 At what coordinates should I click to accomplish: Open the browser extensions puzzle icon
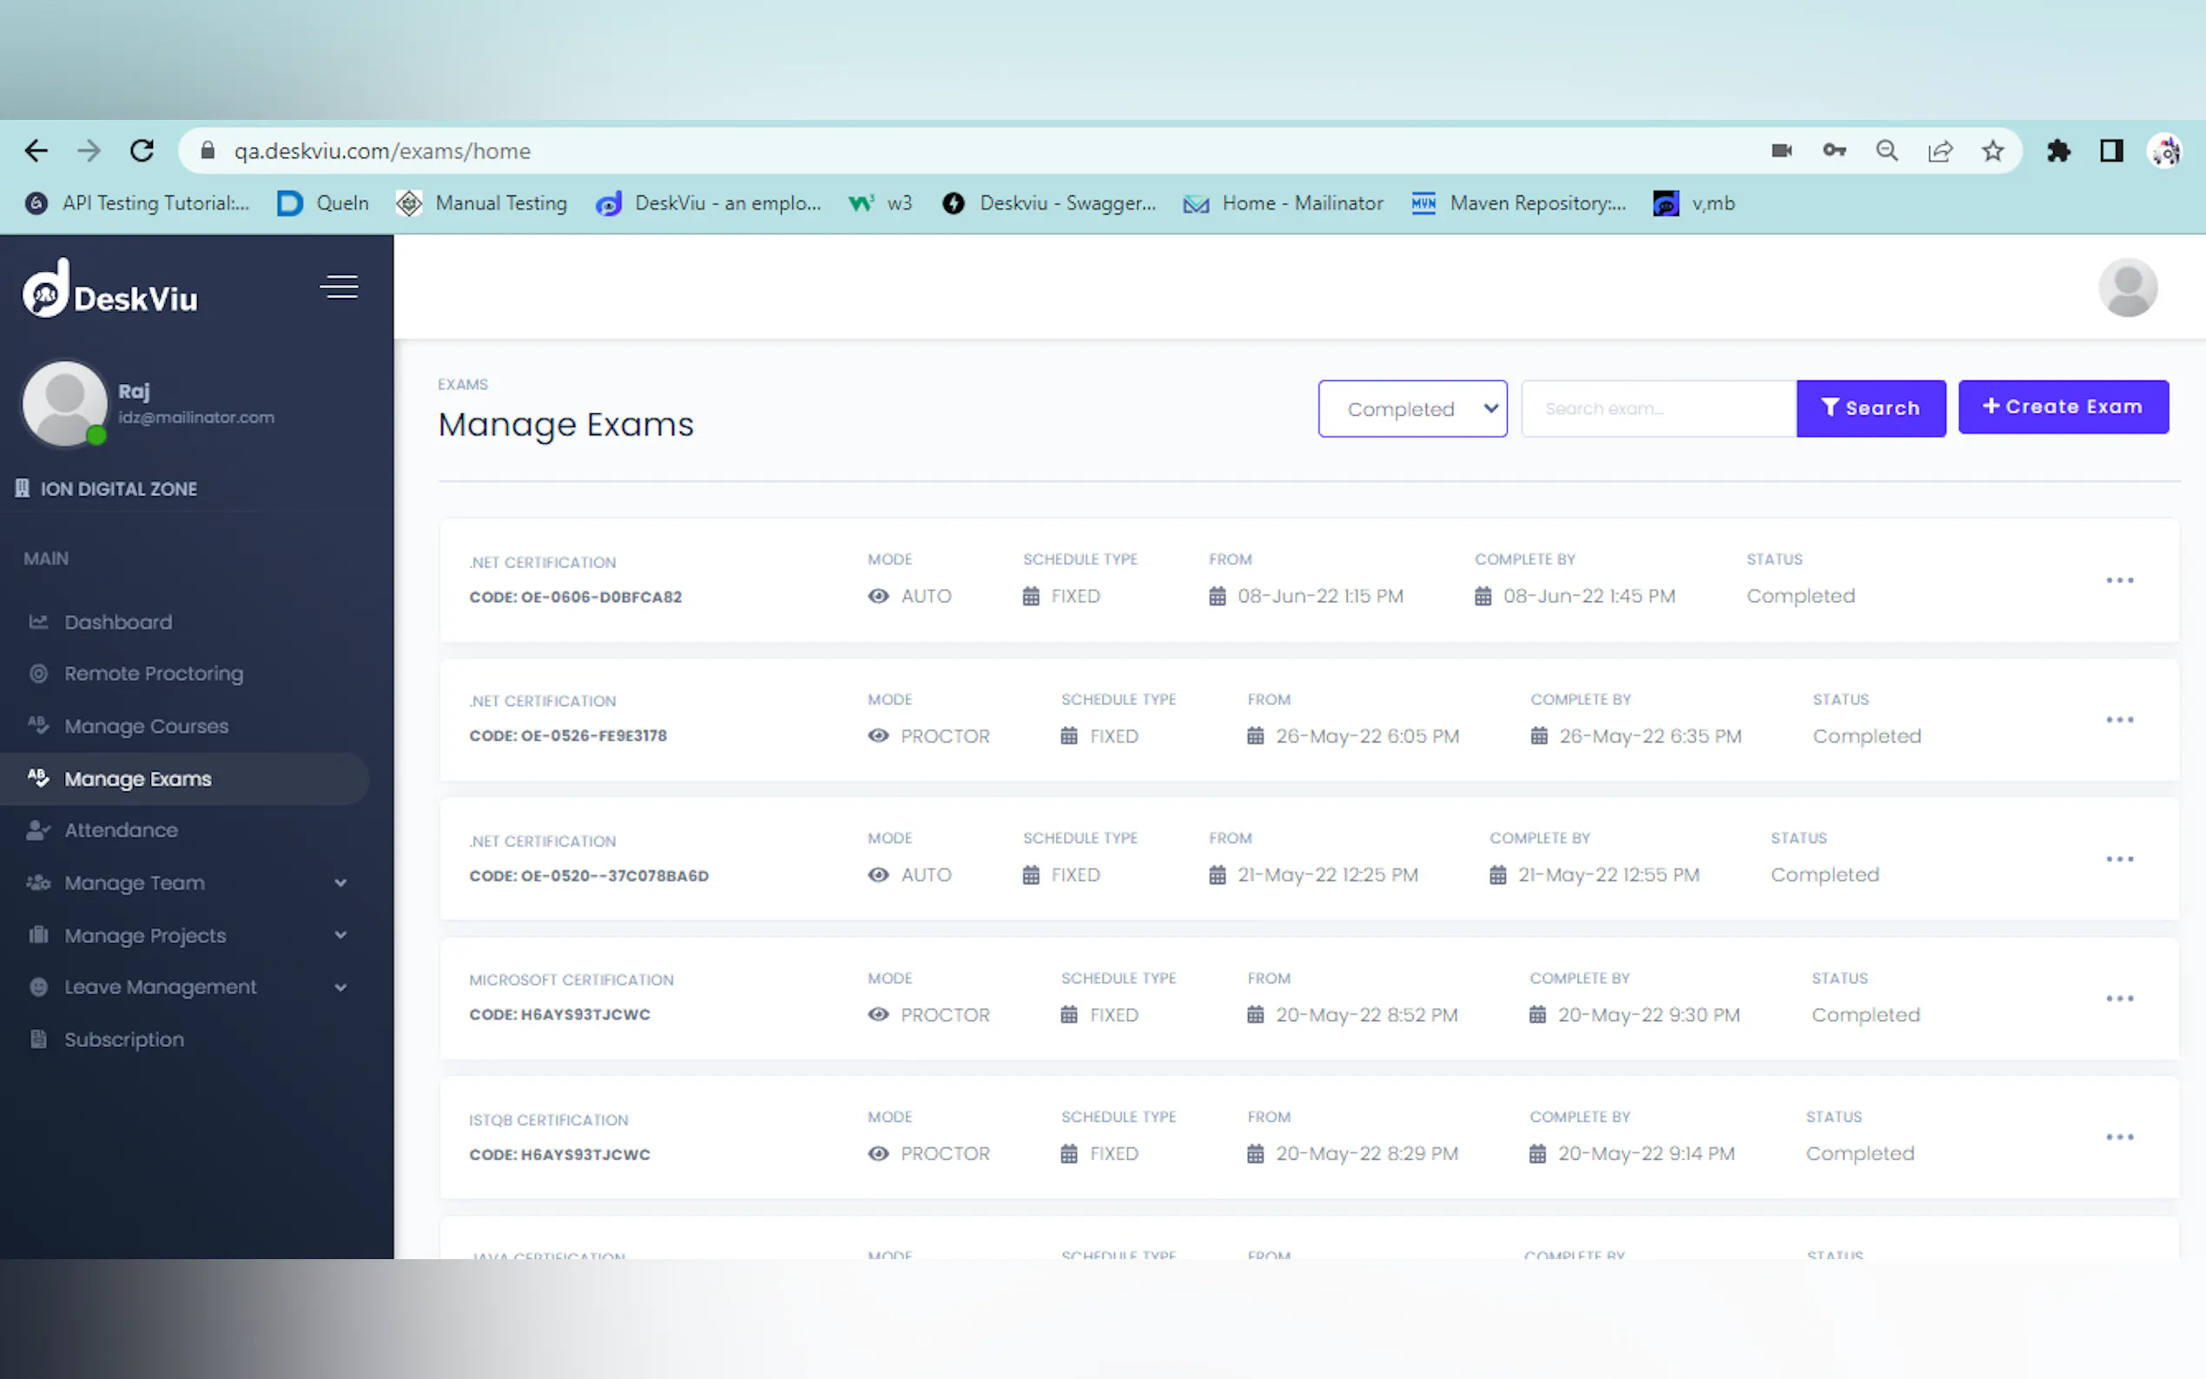pos(2057,151)
